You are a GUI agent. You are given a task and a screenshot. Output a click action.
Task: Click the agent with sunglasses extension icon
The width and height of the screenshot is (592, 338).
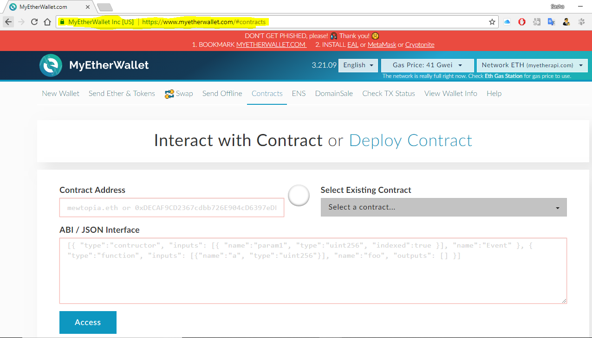[566, 22]
